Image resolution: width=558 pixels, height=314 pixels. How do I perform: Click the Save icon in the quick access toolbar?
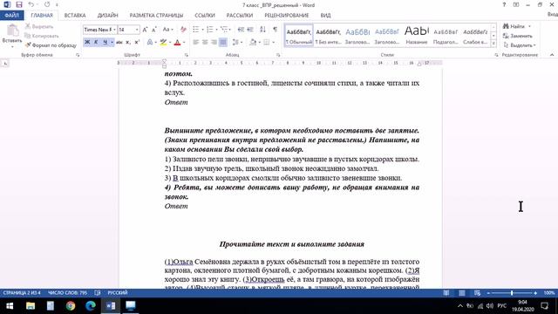(19, 4)
